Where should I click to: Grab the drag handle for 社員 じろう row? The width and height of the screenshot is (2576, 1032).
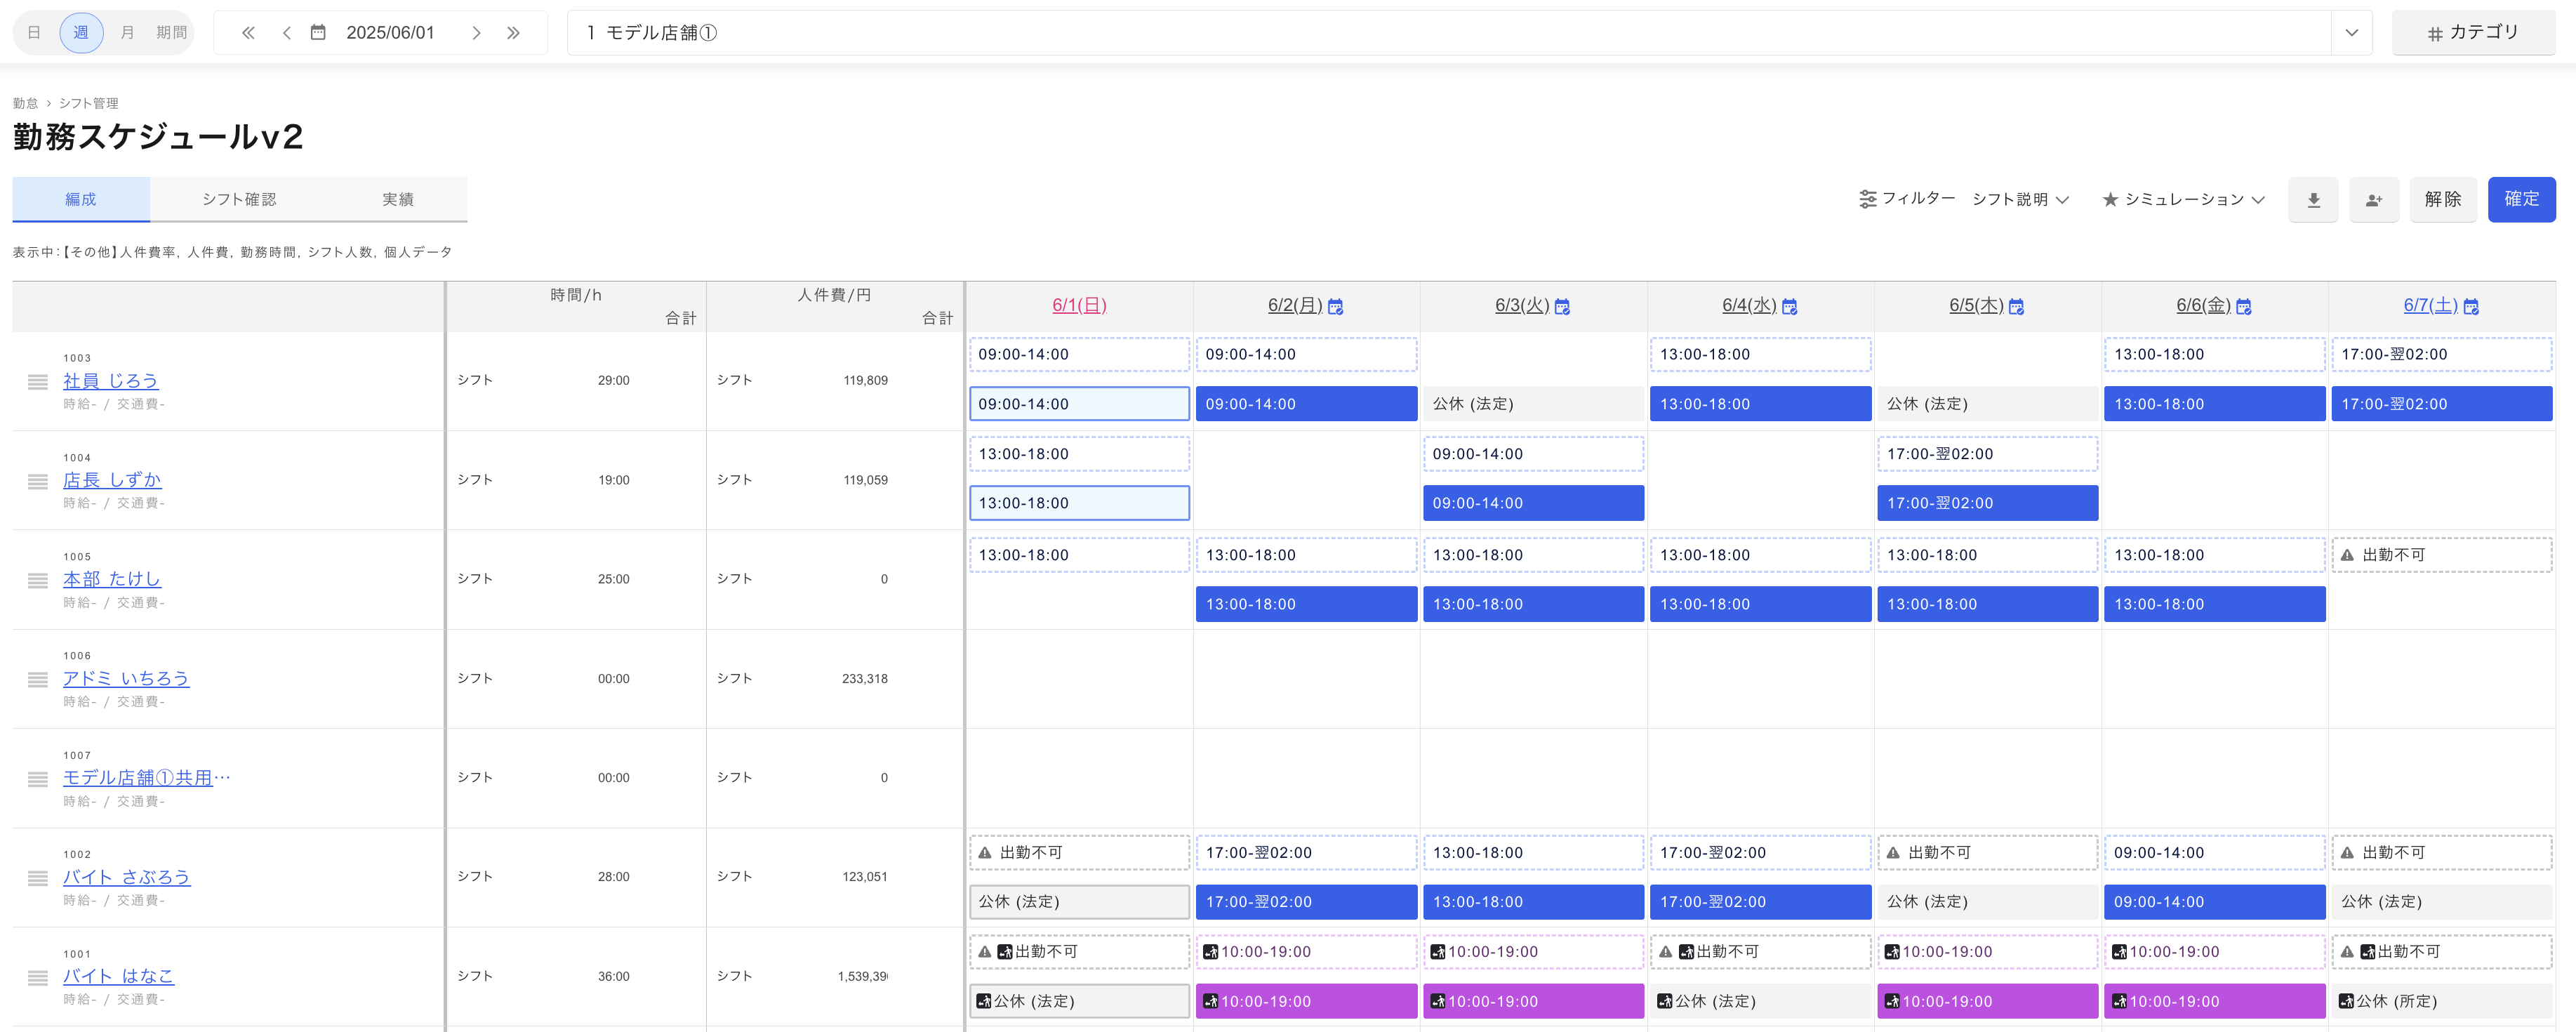[x=38, y=382]
